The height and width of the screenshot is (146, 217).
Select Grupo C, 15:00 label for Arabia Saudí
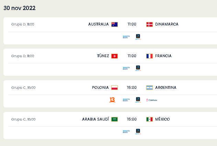pyautogui.click(x=23, y=119)
